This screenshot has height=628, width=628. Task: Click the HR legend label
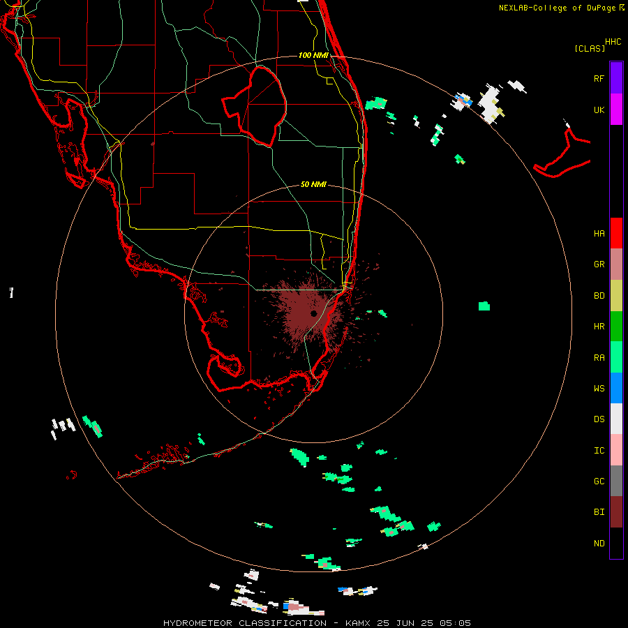point(599,327)
